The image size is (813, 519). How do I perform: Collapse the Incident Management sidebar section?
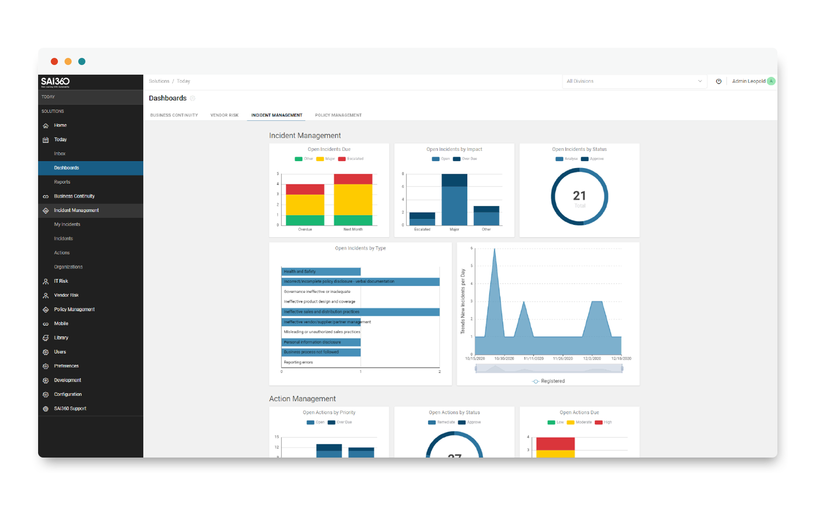tap(76, 210)
